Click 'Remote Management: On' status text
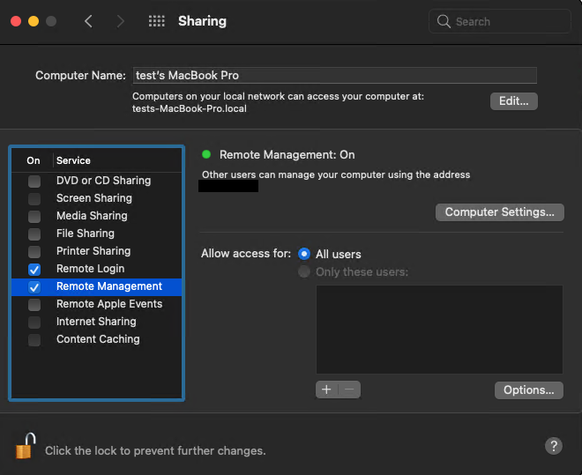Screen dimensions: 582x475 287,154
